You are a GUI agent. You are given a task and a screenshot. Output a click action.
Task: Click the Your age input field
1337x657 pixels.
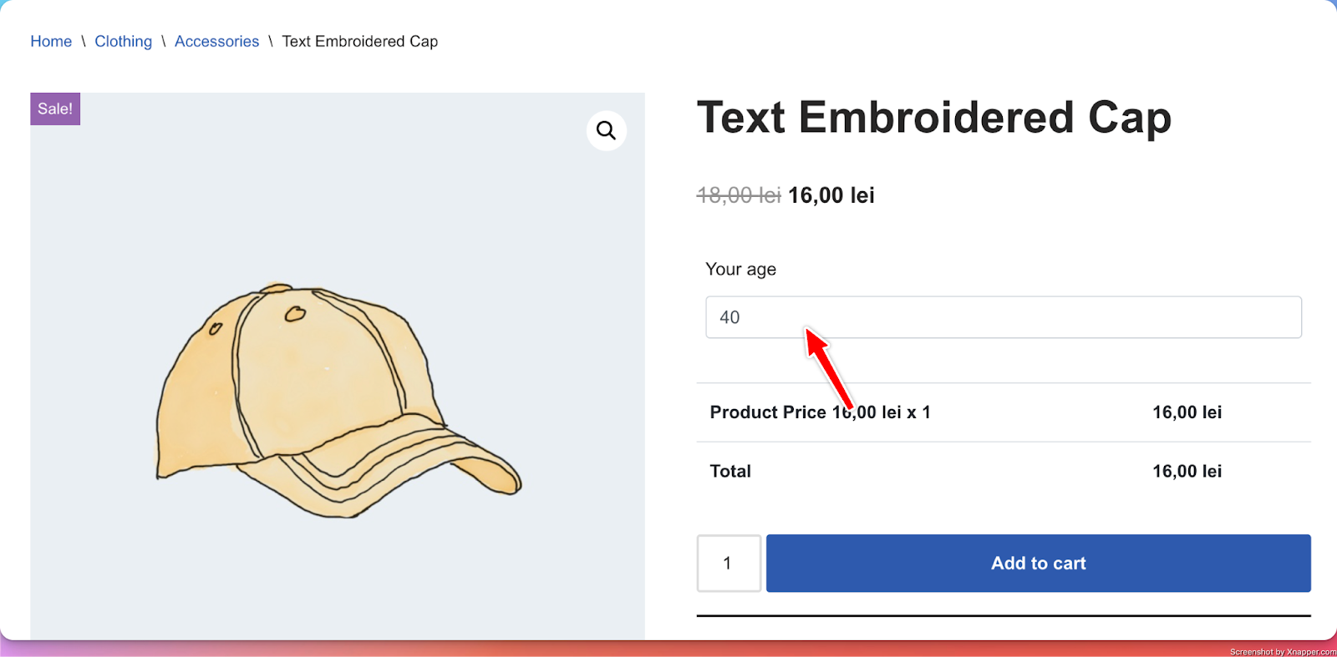pyautogui.click(x=1004, y=317)
